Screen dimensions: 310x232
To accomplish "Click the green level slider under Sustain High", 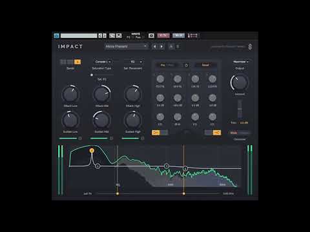I will pyautogui.click(x=130, y=139).
